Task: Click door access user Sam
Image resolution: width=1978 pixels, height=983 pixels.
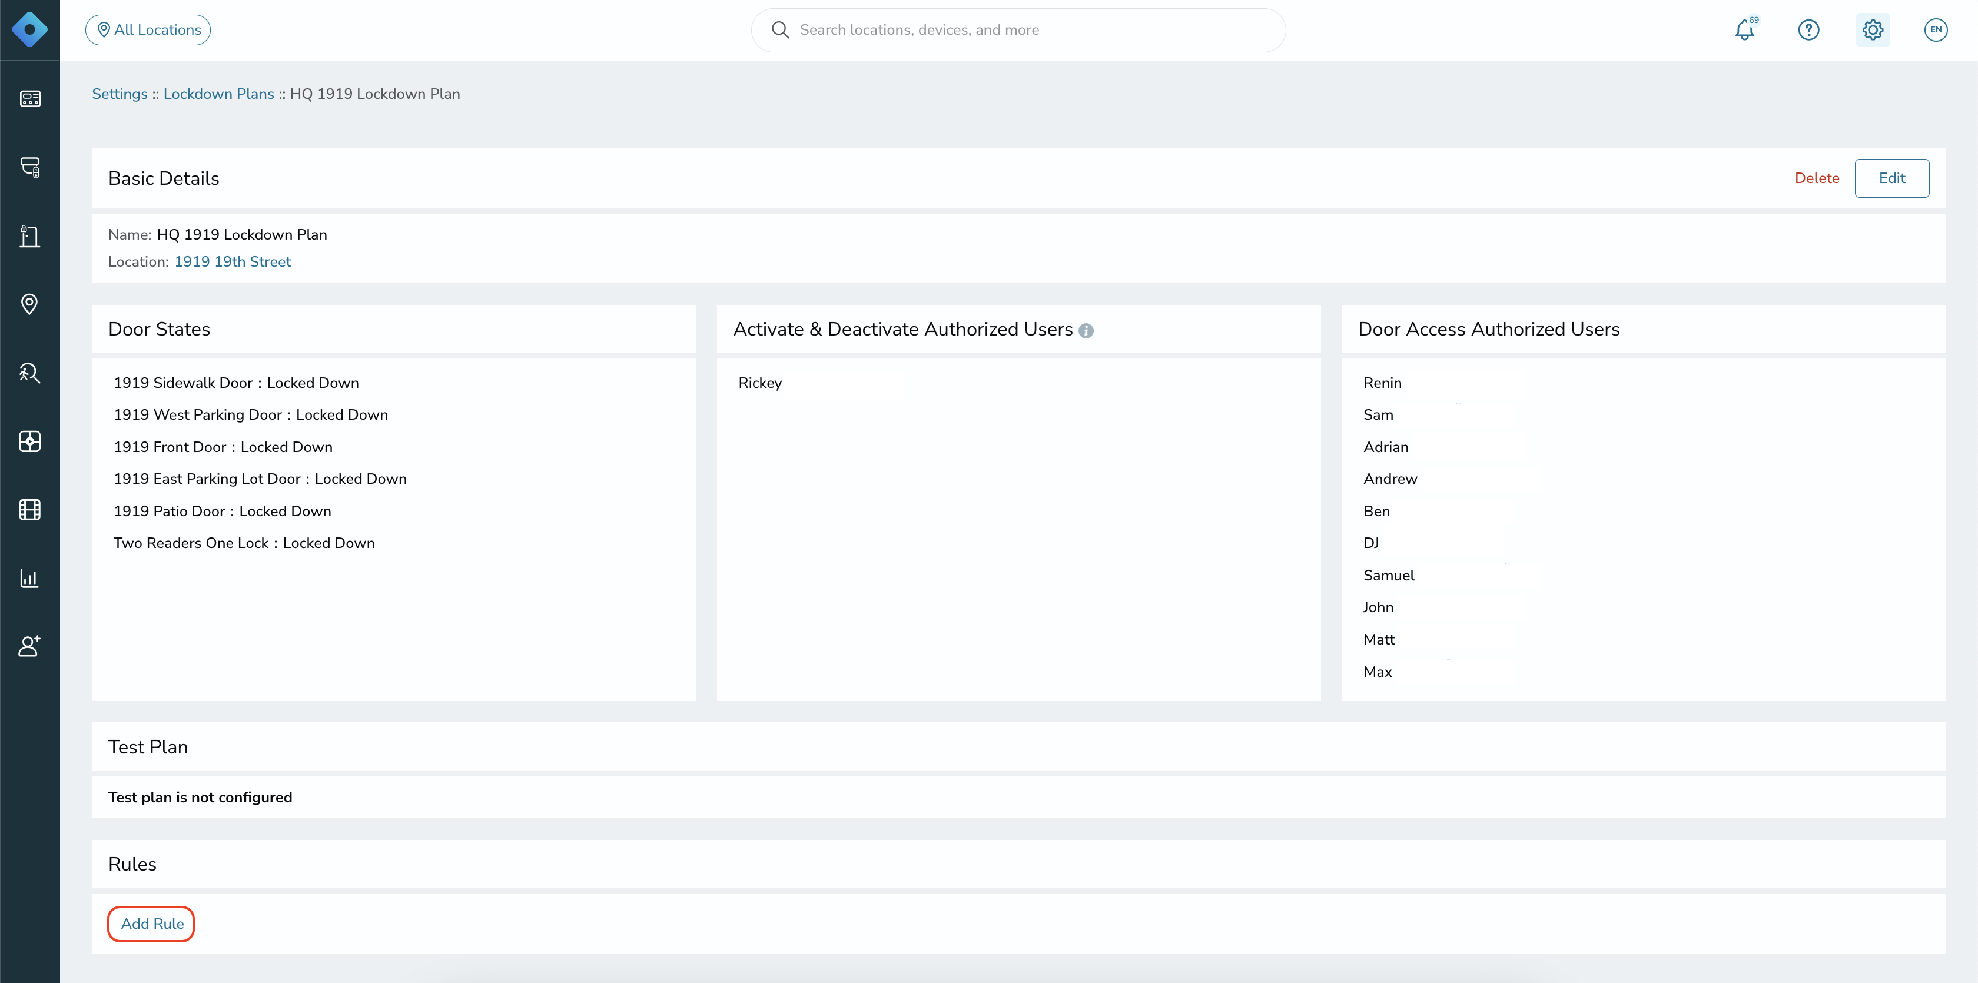Action: coord(1378,415)
